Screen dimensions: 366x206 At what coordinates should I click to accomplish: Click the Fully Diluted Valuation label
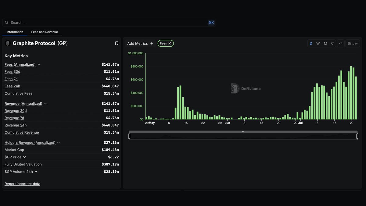tap(23, 164)
